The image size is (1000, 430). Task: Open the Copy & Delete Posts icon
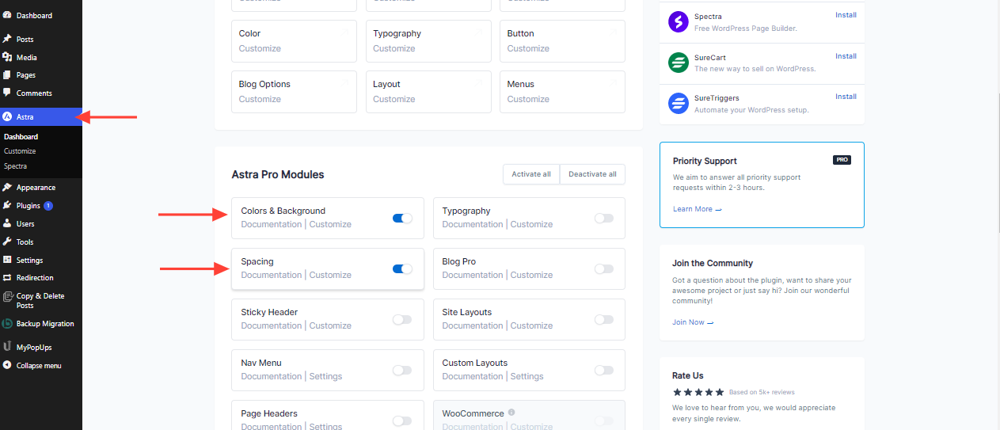(x=7, y=296)
